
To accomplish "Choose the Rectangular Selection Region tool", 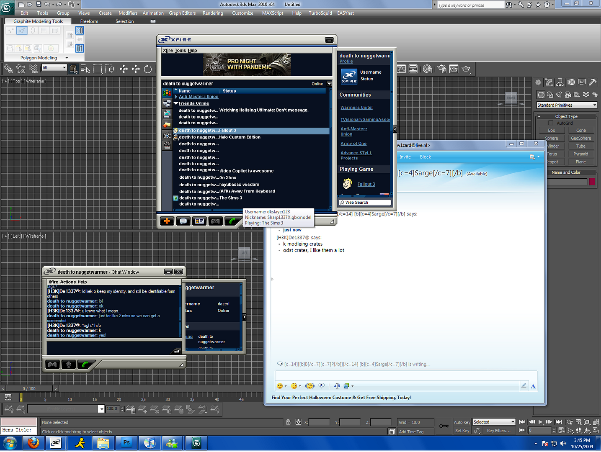I will tap(98, 69).
